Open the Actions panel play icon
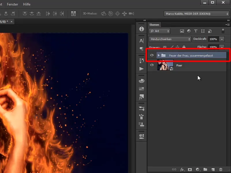231x173 pixels. pos(141,69)
